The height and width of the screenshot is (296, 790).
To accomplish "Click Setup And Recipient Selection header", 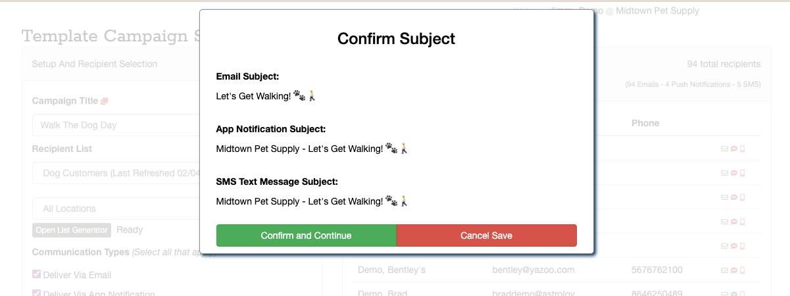I will coord(95,64).
